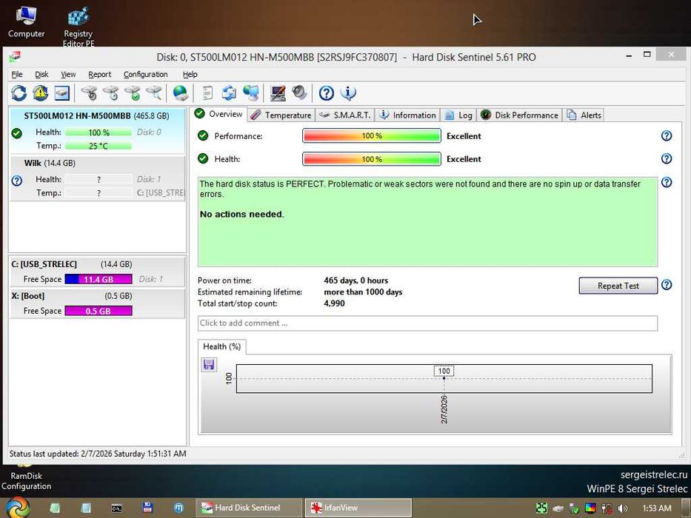
Task: Click help icon next to Repeat Test
Action: pos(667,285)
